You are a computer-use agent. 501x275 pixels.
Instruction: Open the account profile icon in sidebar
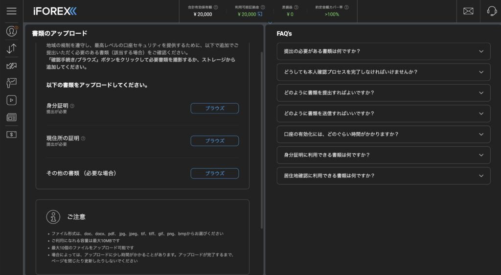[x=12, y=31]
